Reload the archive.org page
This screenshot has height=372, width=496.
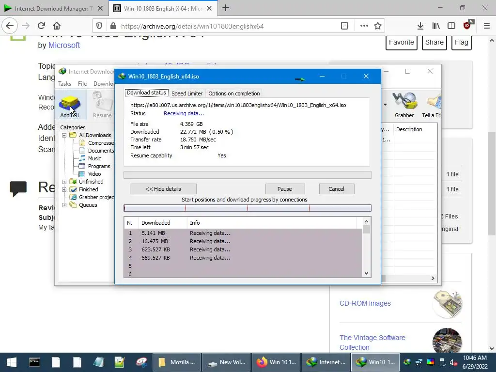tap(41, 26)
